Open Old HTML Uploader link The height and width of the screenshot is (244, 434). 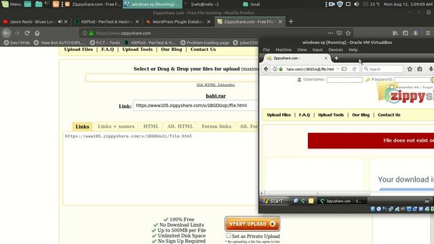pyautogui.click(x=216, y=85)
